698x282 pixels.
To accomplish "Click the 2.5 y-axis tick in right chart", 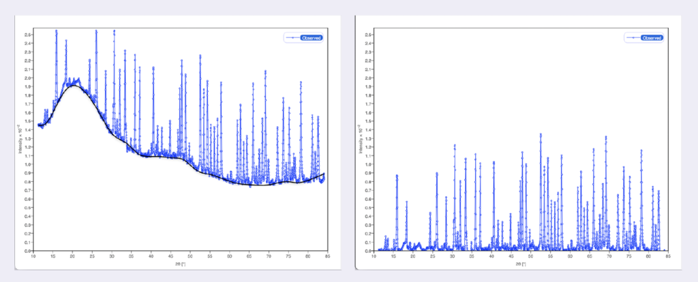I will click(x=367, y=34).
